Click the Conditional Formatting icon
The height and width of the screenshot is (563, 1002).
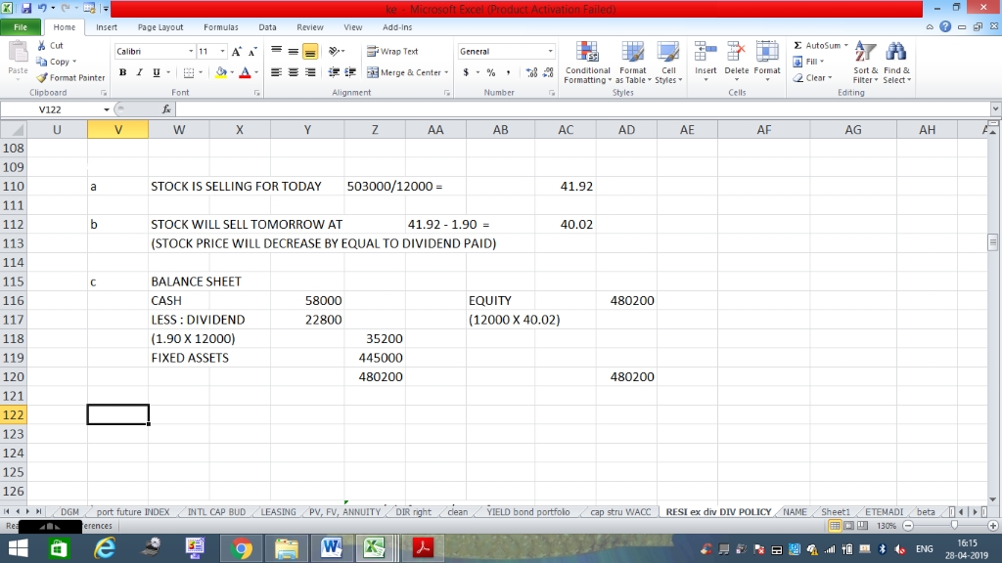pyautogui.click(x=588, y=52)
